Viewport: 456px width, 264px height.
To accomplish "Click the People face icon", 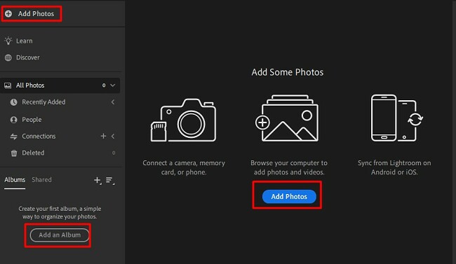I will pos(13,120).
